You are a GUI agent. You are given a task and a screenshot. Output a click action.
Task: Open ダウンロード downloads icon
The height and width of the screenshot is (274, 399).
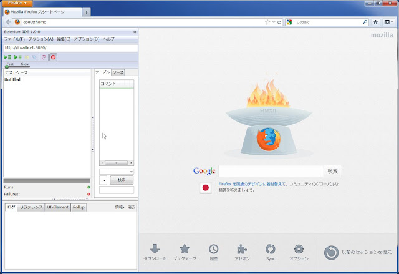point(155,252)
